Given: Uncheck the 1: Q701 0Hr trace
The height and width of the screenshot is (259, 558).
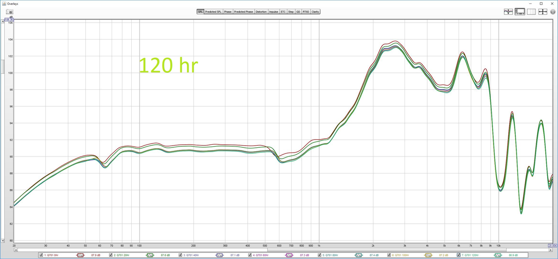Looking at the screenshot, I should 41,255.
